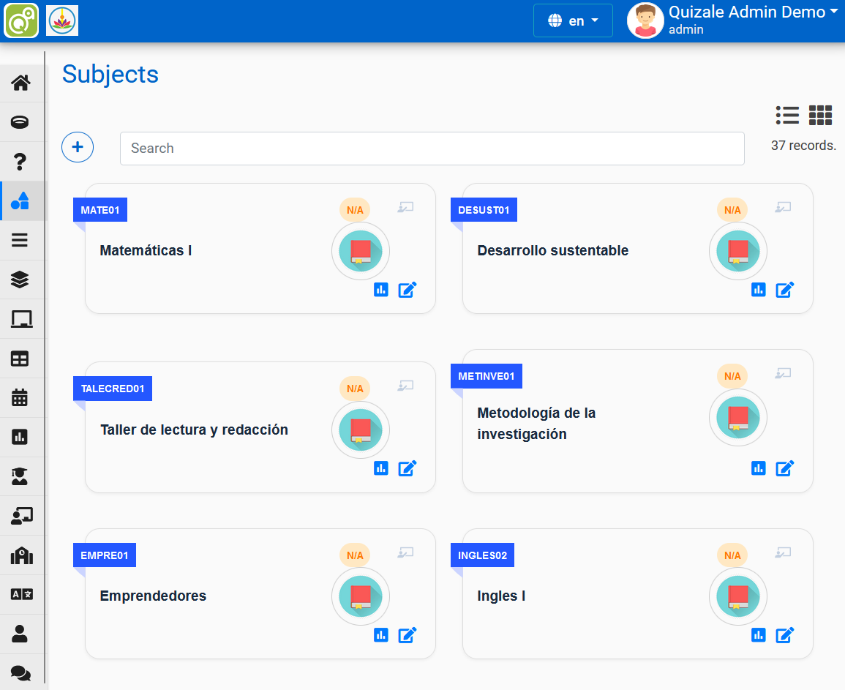Open the Metodología de la investigación card

click(536, 424)
